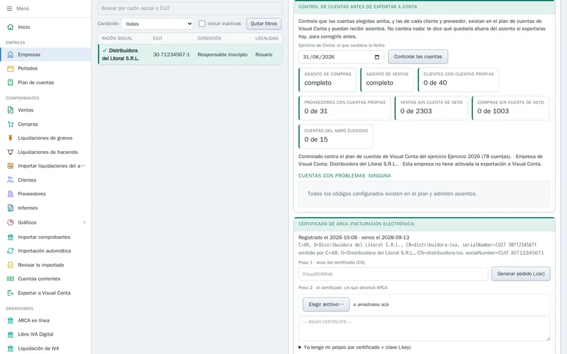
Task: Open the Clientes menu entry
Action: point(45,179)
